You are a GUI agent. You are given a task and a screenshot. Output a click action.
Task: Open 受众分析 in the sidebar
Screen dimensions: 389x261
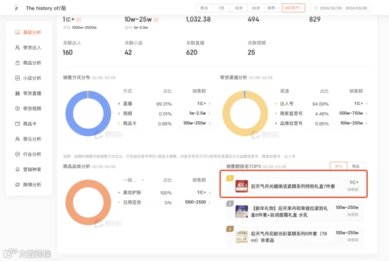point(28,139)
